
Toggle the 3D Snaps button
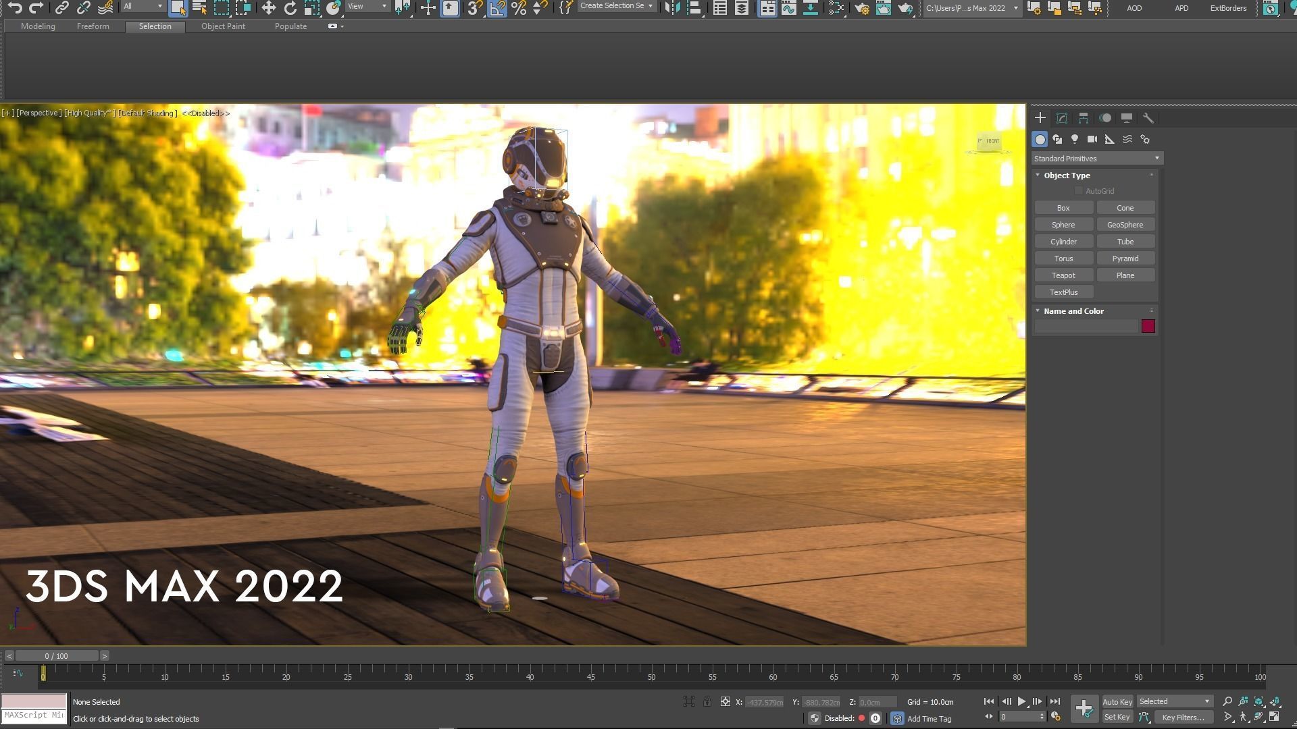point(475,7)
